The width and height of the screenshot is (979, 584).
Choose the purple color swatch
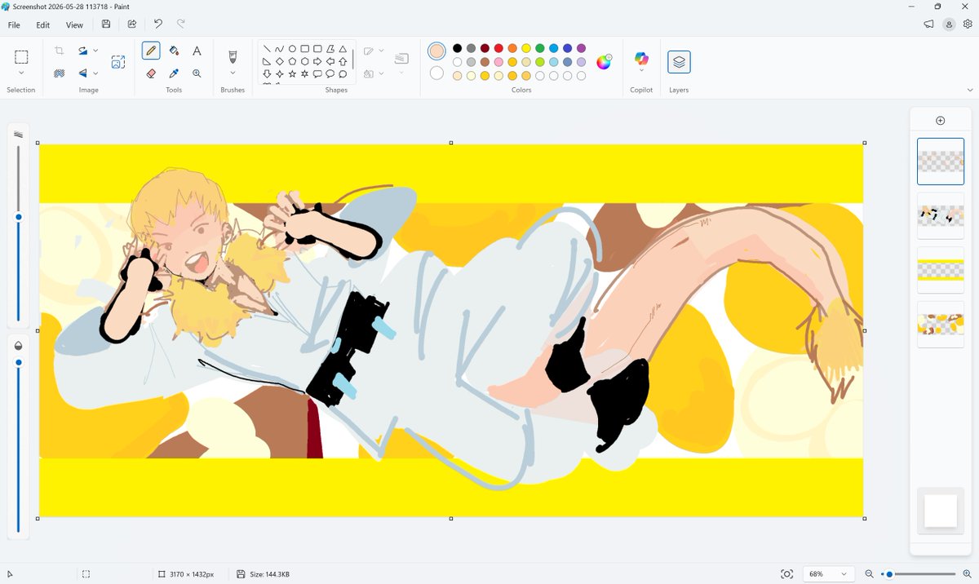581,48
